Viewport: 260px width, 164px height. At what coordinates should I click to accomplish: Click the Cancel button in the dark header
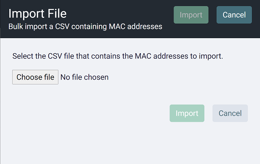[234, 15]
